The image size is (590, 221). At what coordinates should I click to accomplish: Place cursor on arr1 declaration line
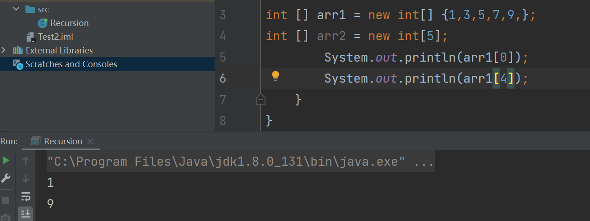tap(401, 15)
